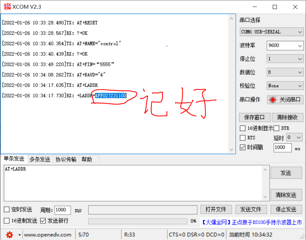Disable the 时间戳 timestamp checkbox
The width and height of the screenshot is (306, 240).
pos(242,147)
